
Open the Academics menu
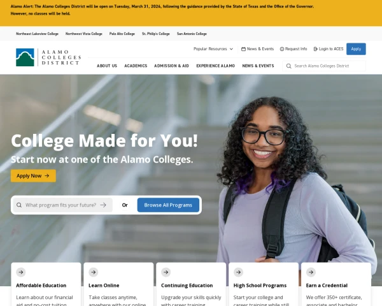coord(136,66)
